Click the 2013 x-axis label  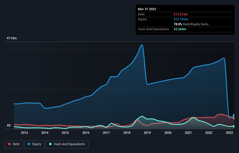24,133
